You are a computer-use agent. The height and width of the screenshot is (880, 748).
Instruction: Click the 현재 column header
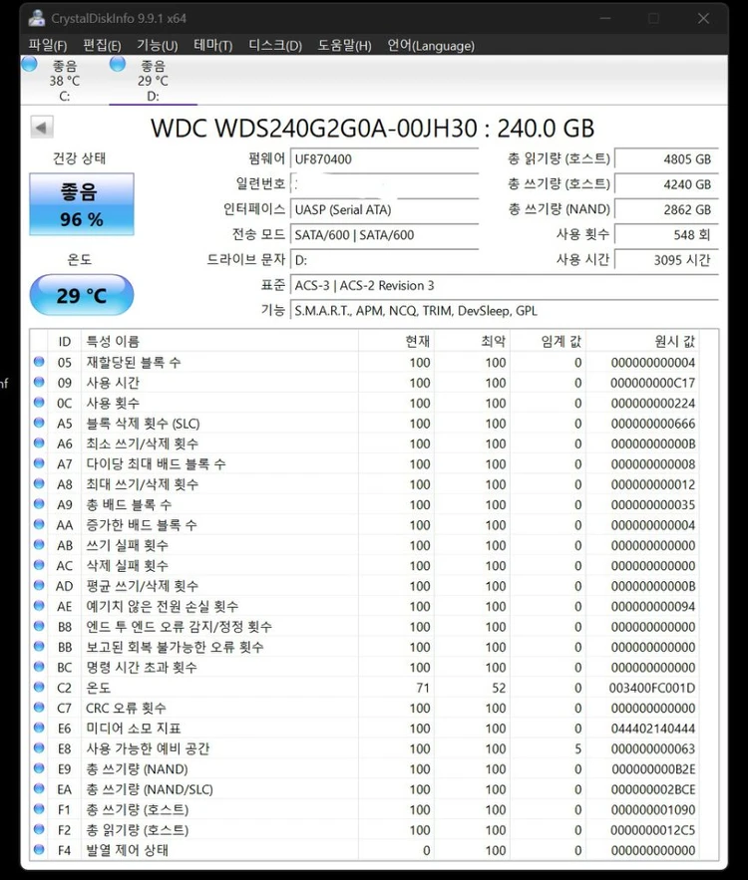(397, 341)
